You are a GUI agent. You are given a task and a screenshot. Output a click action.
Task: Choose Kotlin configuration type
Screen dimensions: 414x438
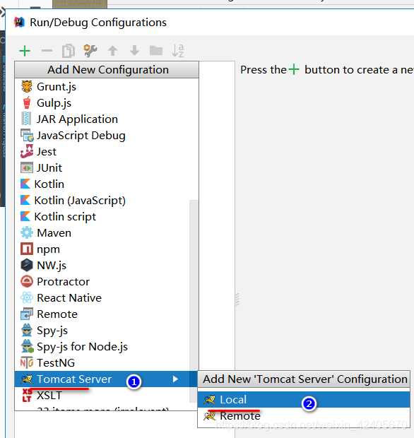(106, 184)
